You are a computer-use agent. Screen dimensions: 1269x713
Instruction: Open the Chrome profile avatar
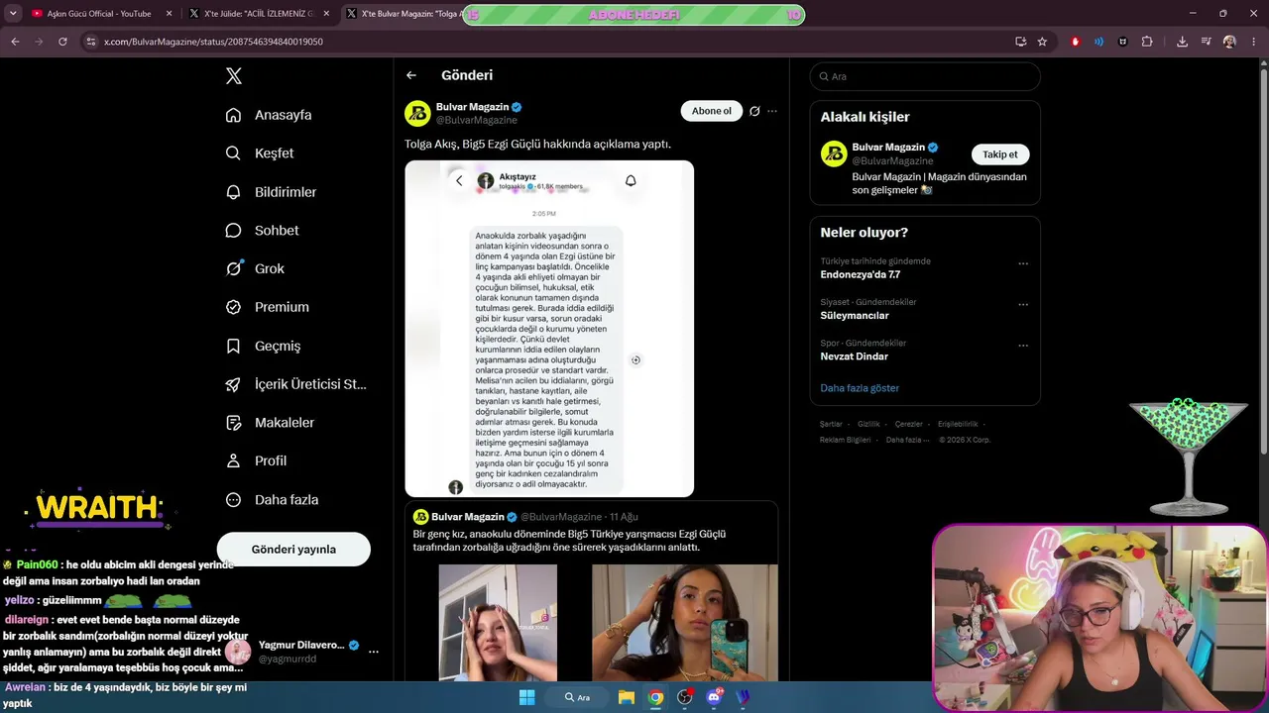(1229, 42)
